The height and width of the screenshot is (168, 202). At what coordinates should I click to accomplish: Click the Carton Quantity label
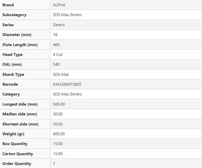18,154
